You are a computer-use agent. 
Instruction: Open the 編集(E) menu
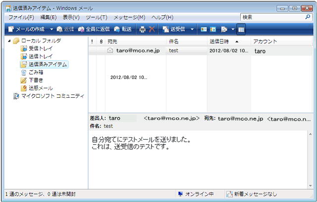(x=49, y=17)
